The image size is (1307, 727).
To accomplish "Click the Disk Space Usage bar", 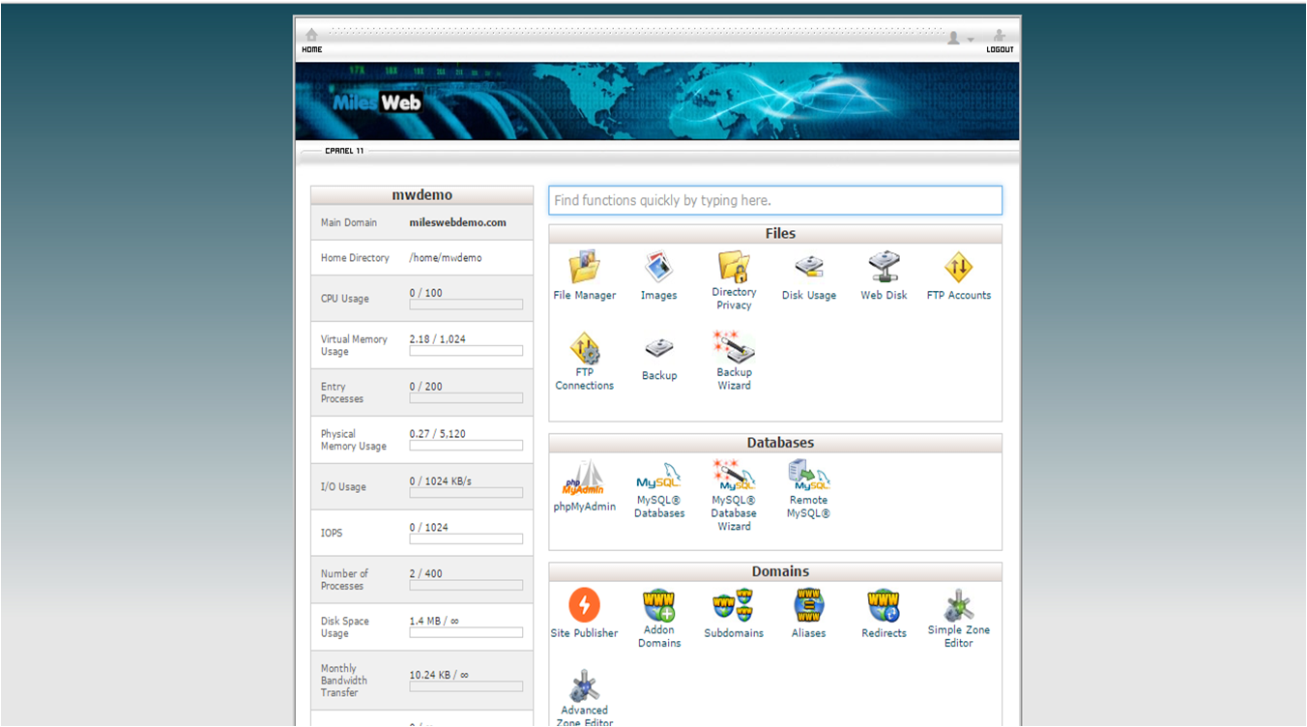I will point(466,632).
